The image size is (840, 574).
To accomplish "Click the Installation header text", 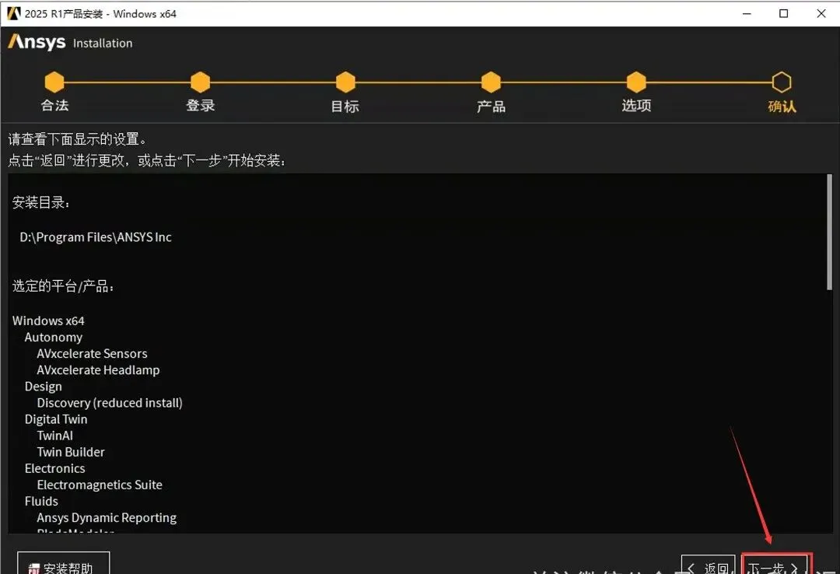I will tap(103, 44).
